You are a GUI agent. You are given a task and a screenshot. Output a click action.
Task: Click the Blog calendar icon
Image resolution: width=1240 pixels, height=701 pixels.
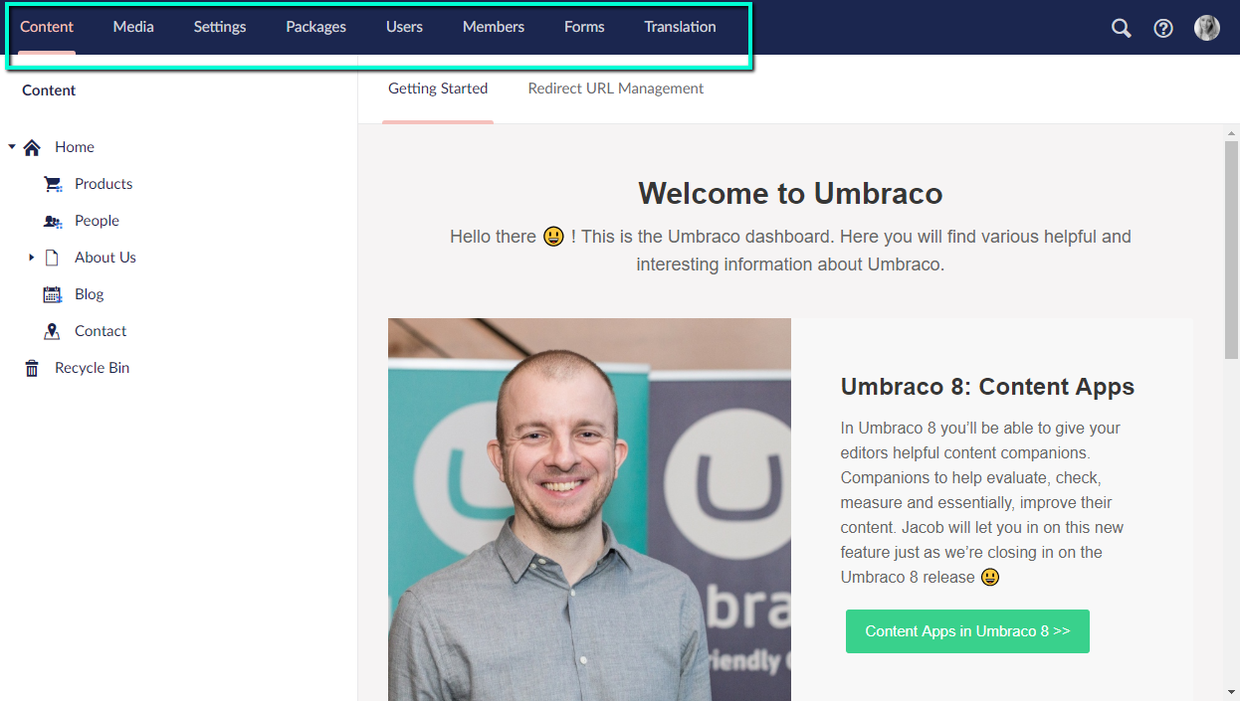[53, 294]
